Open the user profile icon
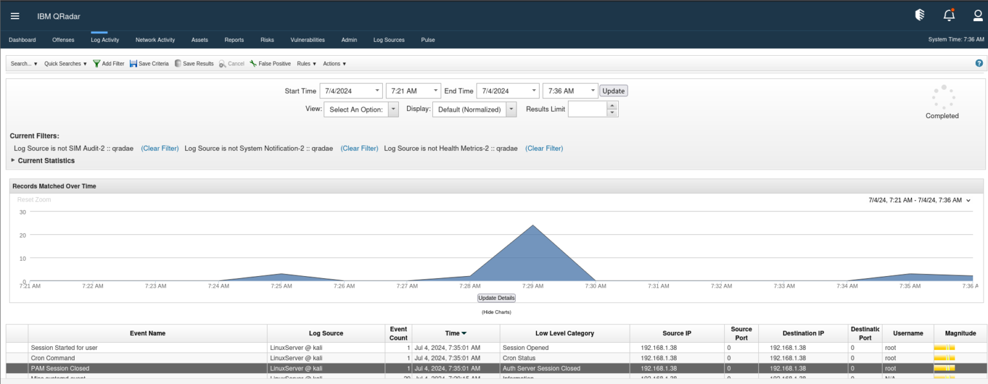 [978, 15]
